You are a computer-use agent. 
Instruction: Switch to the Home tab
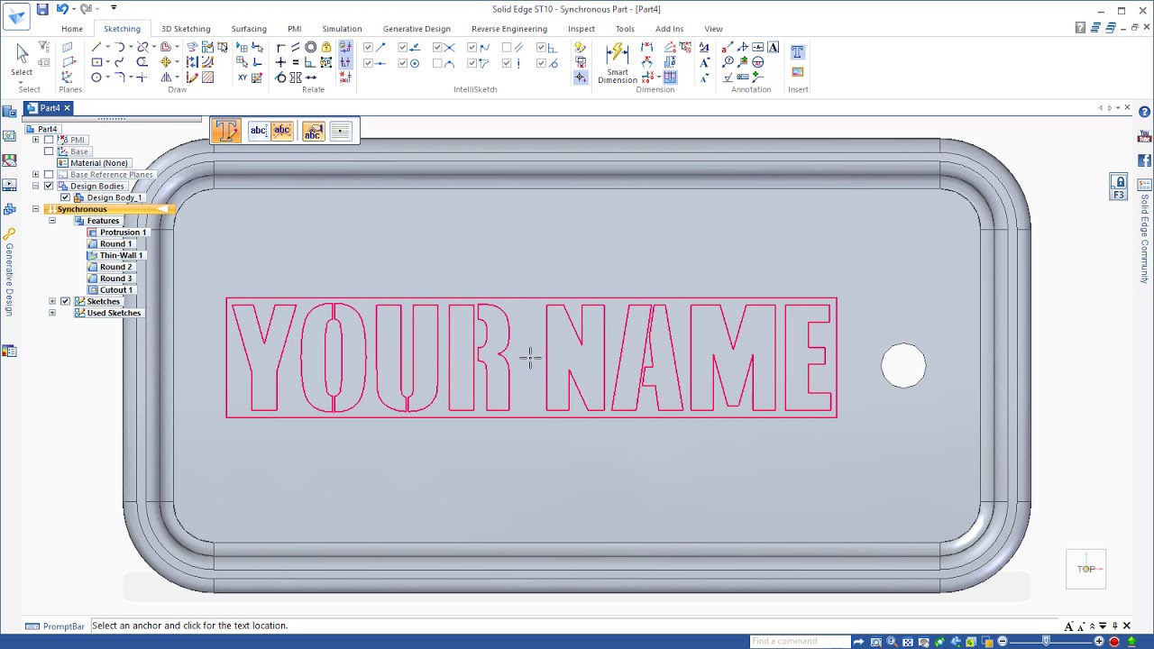72,29
